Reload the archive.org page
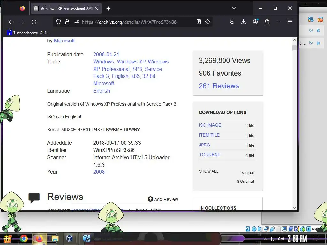The height and width of the screenshot is (245, 327). click(x=34, y=22)
